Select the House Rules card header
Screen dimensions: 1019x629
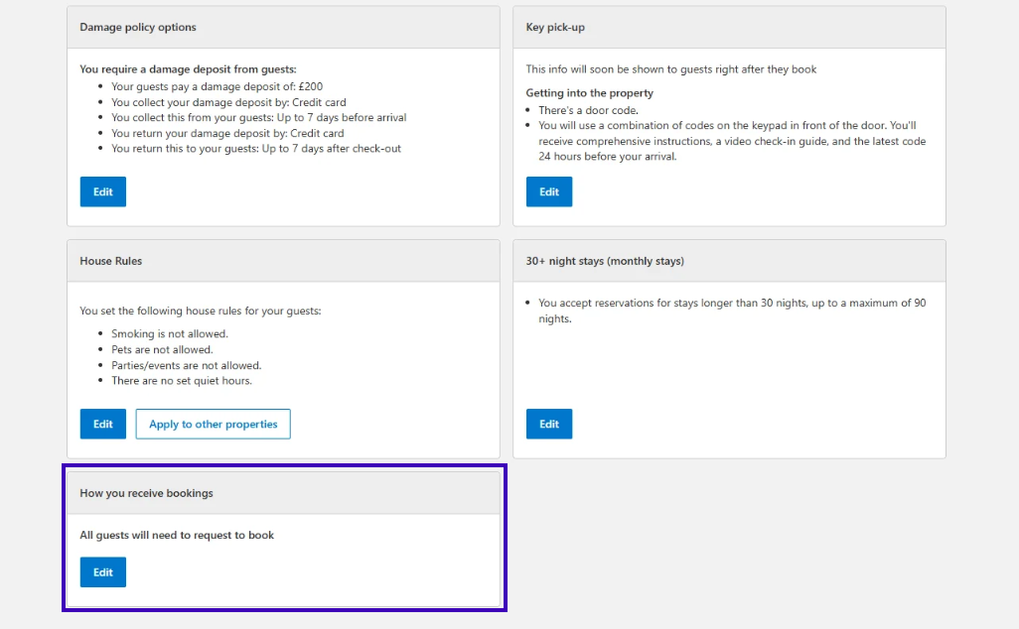pyautogui.click(x=111, y=261)
